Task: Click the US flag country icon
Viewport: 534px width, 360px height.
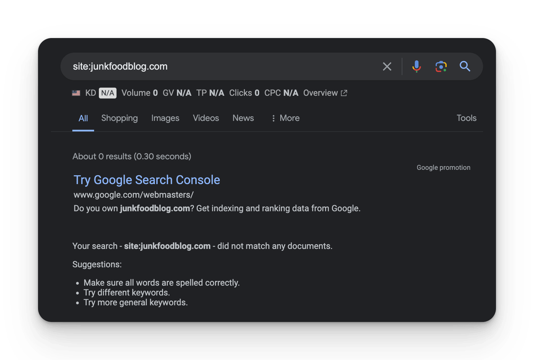Action: [76, 93]
